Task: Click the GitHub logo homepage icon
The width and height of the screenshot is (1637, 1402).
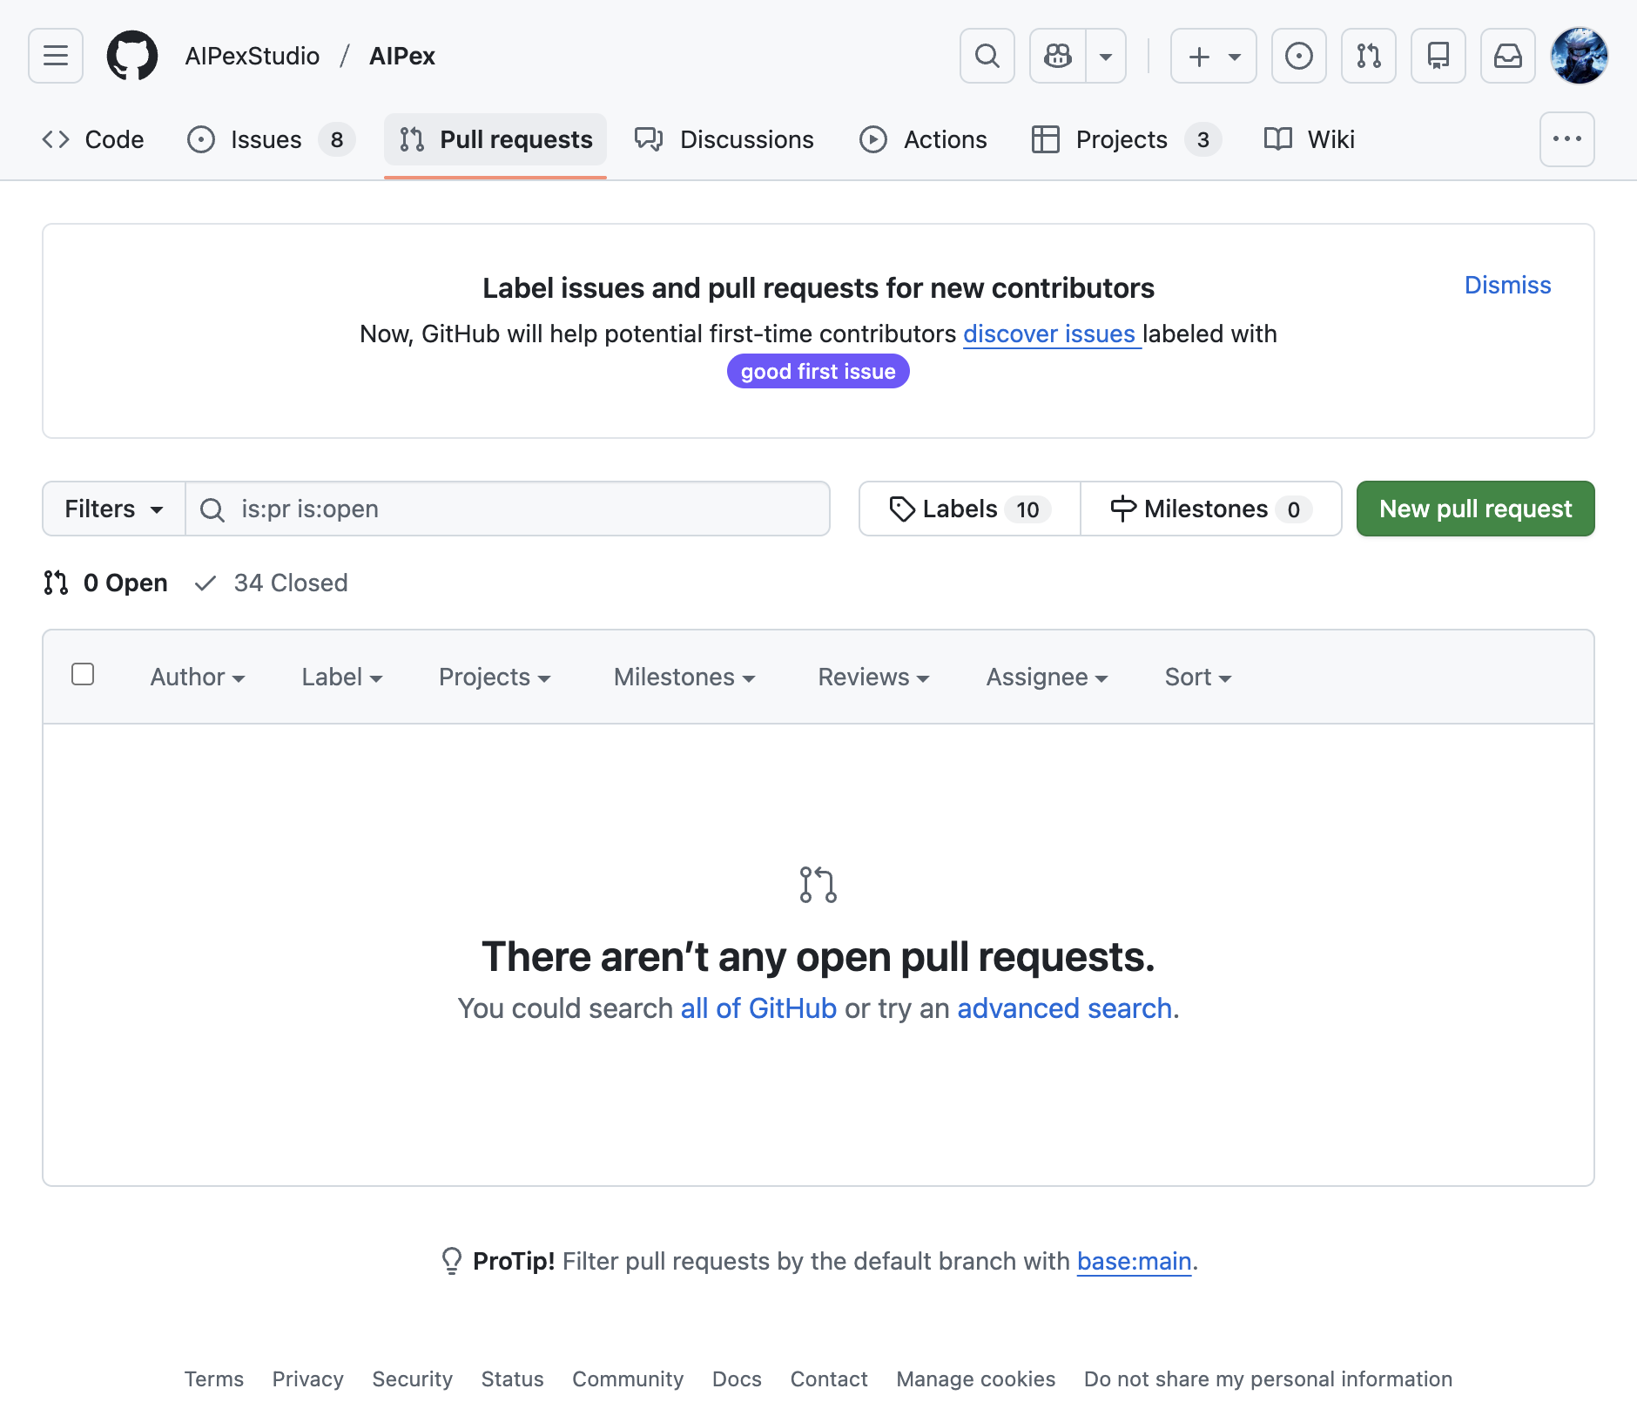Action: tap(132, 56)
